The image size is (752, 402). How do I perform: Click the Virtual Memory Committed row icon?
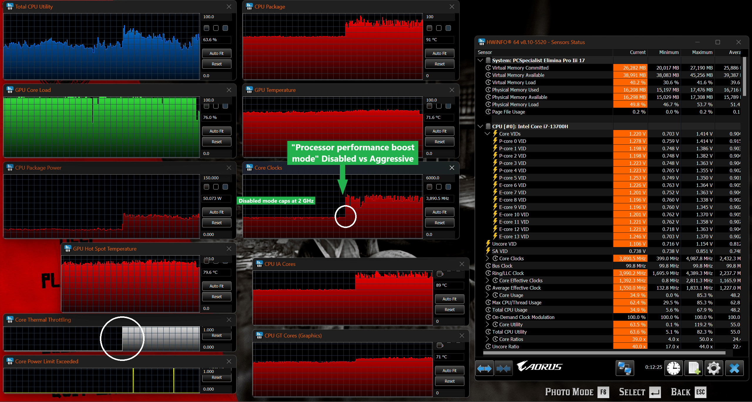coord(488,68)
